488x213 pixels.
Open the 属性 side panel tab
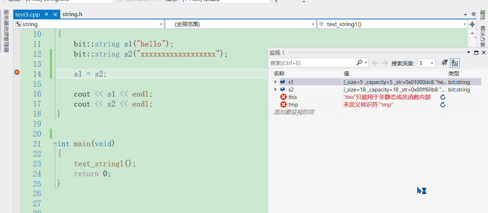coord(483,15)
